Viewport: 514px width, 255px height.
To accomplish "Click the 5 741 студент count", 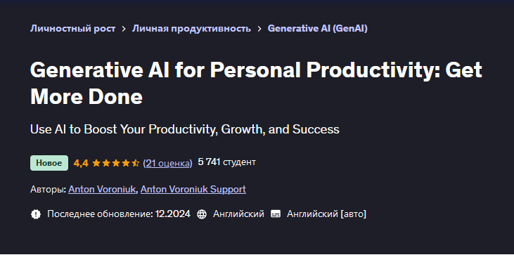I will point(227,162).
